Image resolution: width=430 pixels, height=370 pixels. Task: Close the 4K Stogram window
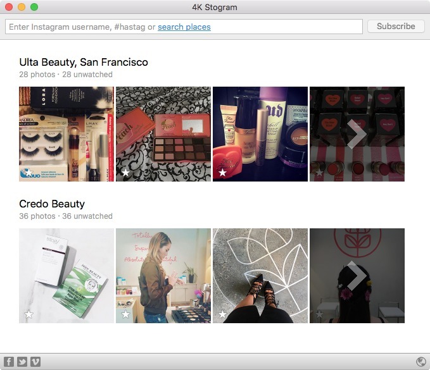click(x=9, y=7)
